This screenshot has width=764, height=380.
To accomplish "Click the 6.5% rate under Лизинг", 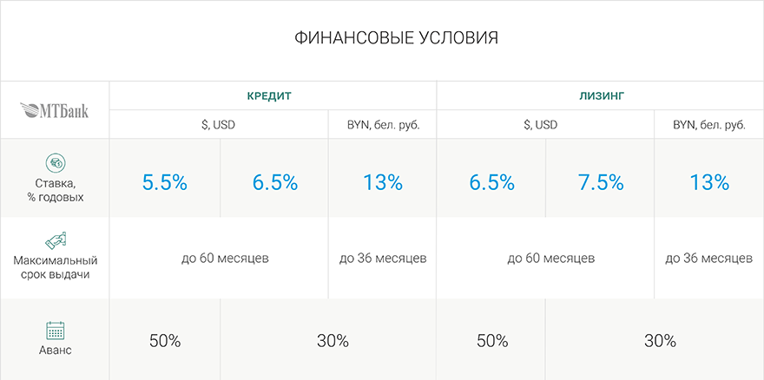I will click(491, 182).
